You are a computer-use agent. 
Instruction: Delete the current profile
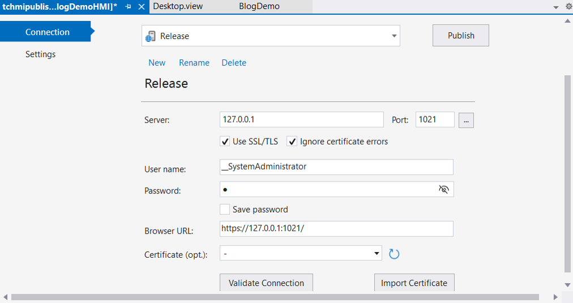coord(234,63)
